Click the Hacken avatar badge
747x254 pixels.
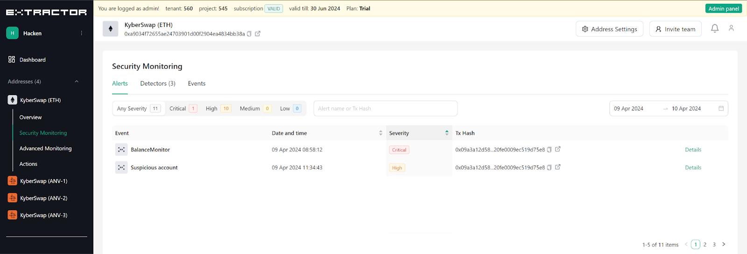tap(12, 33)
